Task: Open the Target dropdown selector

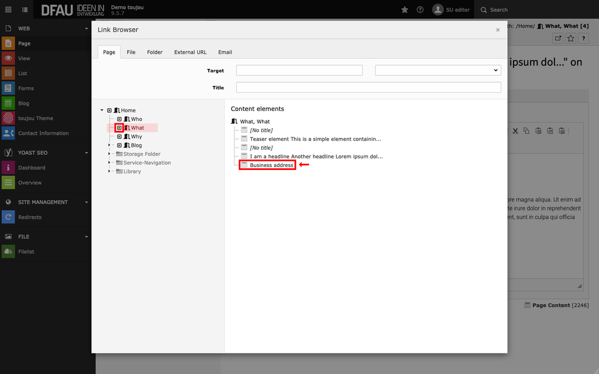Action: [x=438, y=70]
